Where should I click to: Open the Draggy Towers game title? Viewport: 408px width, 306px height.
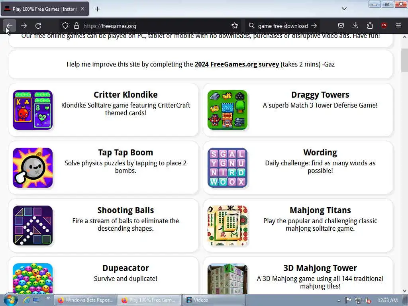[320, 95]
